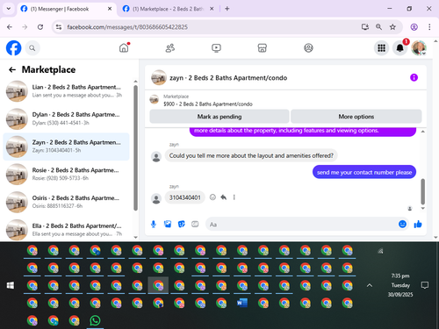Open the Marketplace storefront icon in top navigation
This screenshot has height=329, width=439.
click(x=263, y=48)
